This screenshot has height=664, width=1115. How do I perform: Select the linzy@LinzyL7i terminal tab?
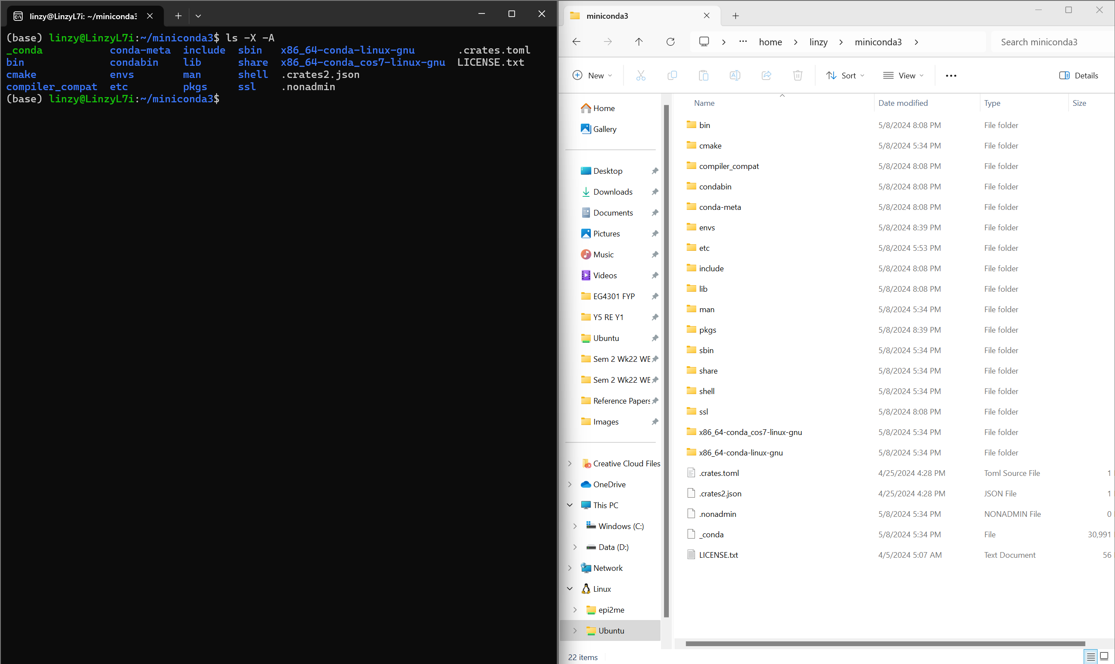[x=85, y=16]
